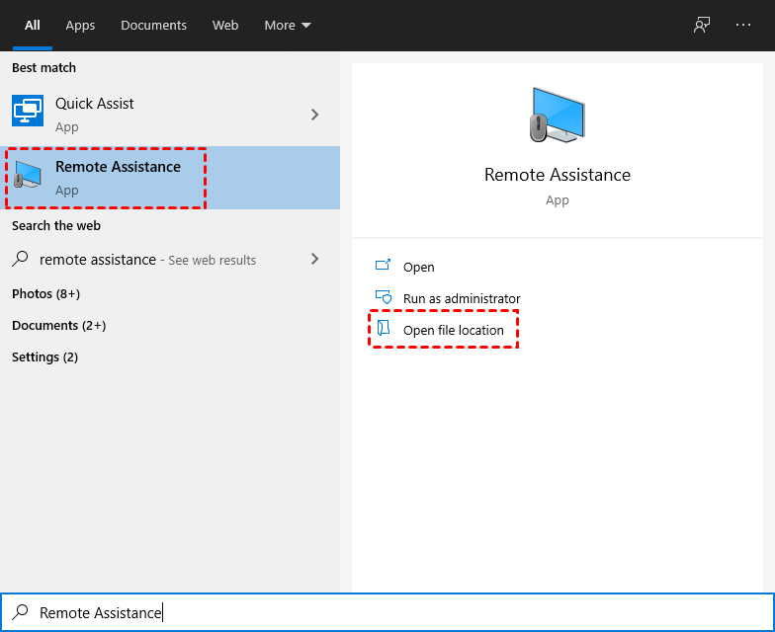Show Documents (2+) results
Viewport: 775px width, 632px height.
click(58, 326)
